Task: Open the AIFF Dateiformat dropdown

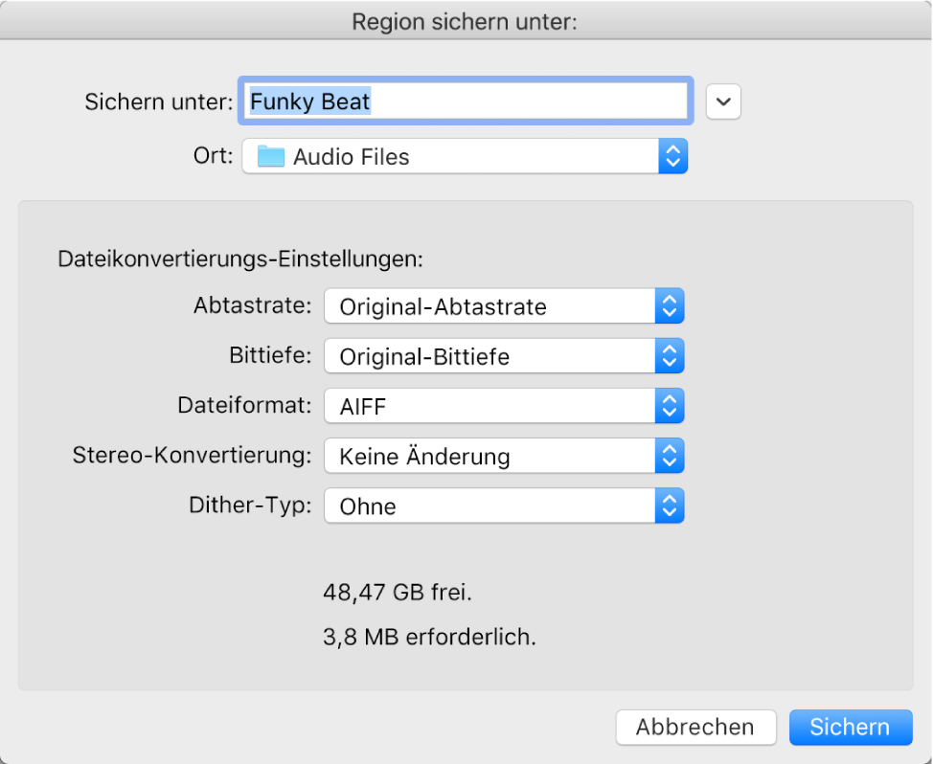Action: click(503, 405)
